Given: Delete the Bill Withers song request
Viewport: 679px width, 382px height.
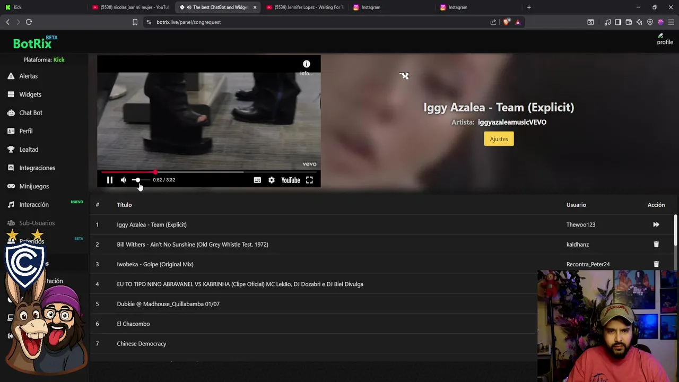Looking at the screenshot, I should pyautogui.click(x=656, y=245).
